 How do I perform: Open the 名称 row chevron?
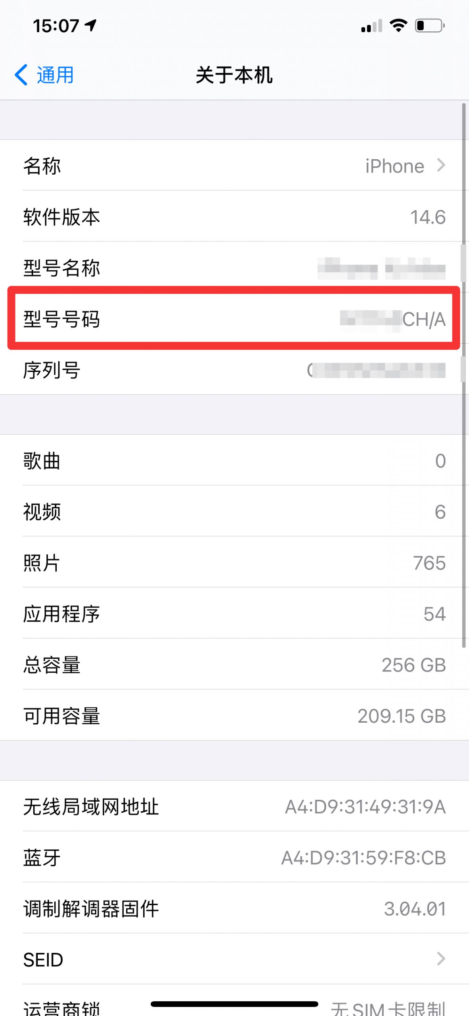pyautogui.click(x=441, y=165)
